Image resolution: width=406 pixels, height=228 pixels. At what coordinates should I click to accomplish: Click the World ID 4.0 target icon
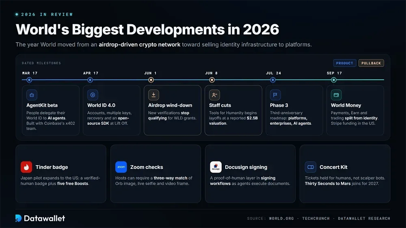[x=93, y=95]
